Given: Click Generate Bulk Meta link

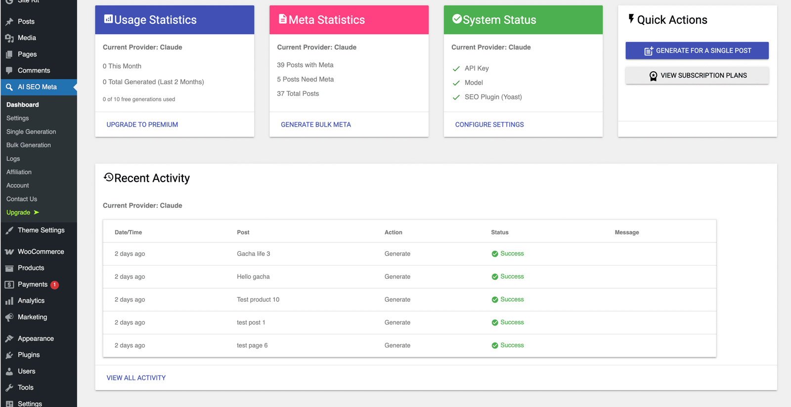Looking at the screenshot, I should [x=316, y=125].
